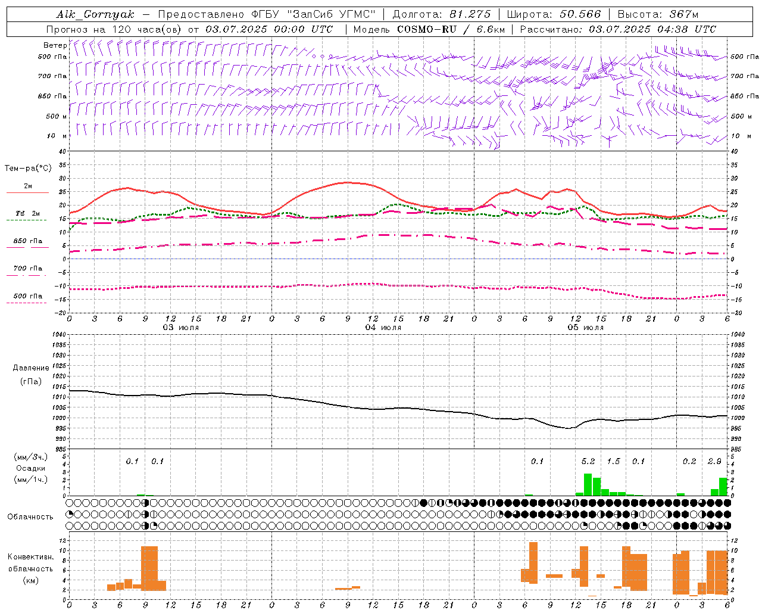This screenshot has height=610, width=762.
Task: Click the 5.2 precipitation total
Action: click(588, 462)
